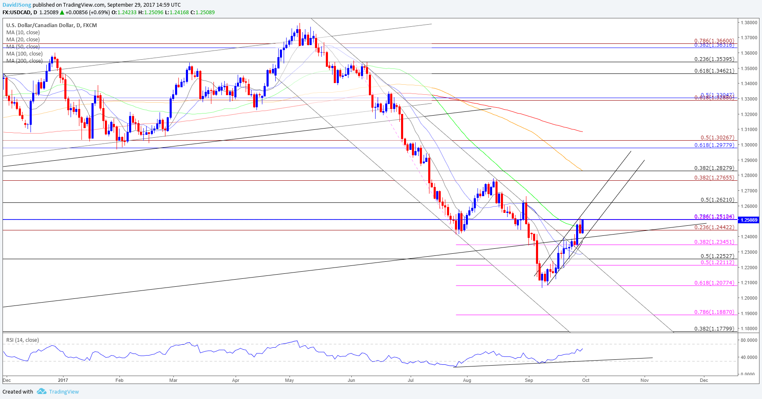The width and height of the screenshot is (762, 399).
Task: Click the 0.5(1.30267) Fibonacci label
Action: point(717,138)
